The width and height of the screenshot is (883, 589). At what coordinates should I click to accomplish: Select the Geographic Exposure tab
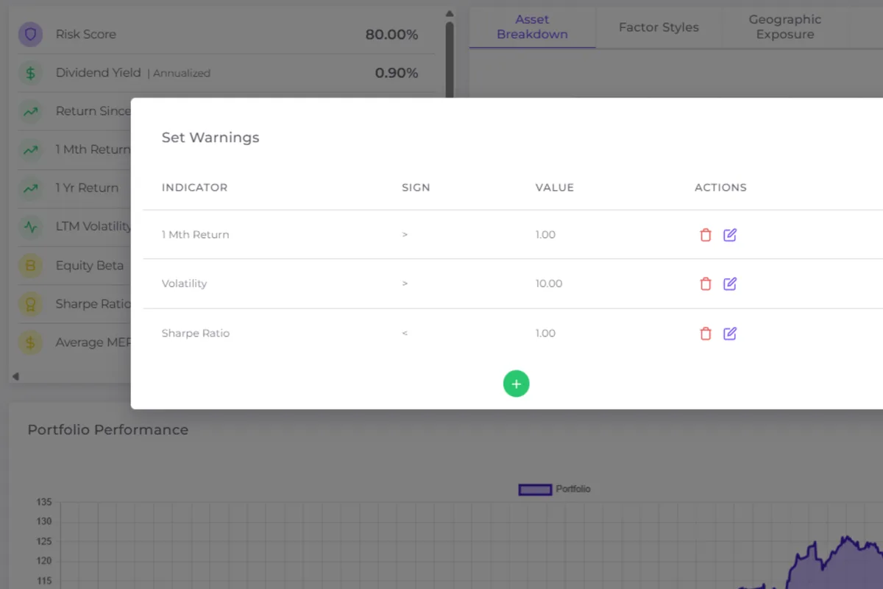pos(784,27)
